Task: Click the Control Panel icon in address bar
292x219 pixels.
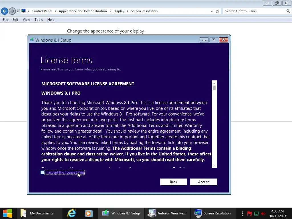Action: [23, 11]
